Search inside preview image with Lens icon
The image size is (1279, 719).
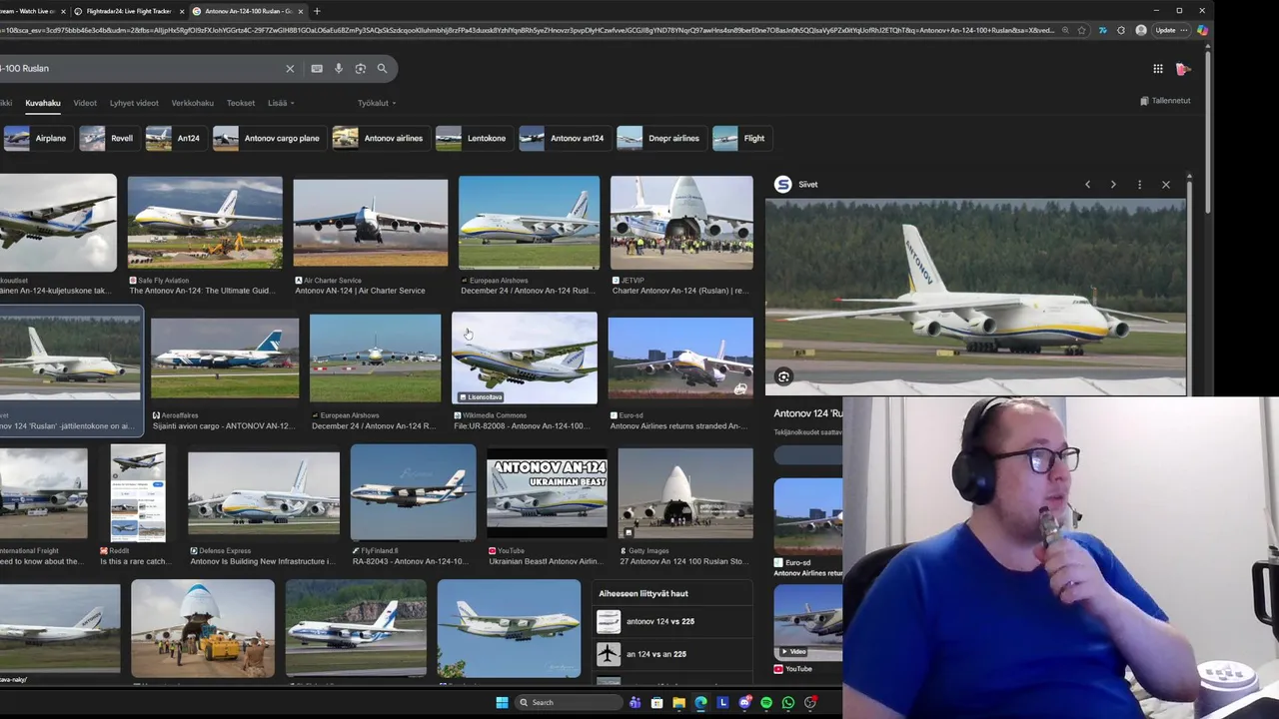tap(784, 377)
